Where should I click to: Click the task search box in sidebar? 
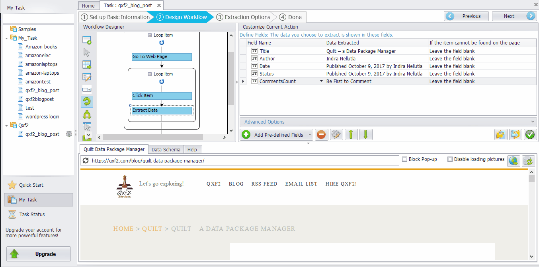pos(39,19)
